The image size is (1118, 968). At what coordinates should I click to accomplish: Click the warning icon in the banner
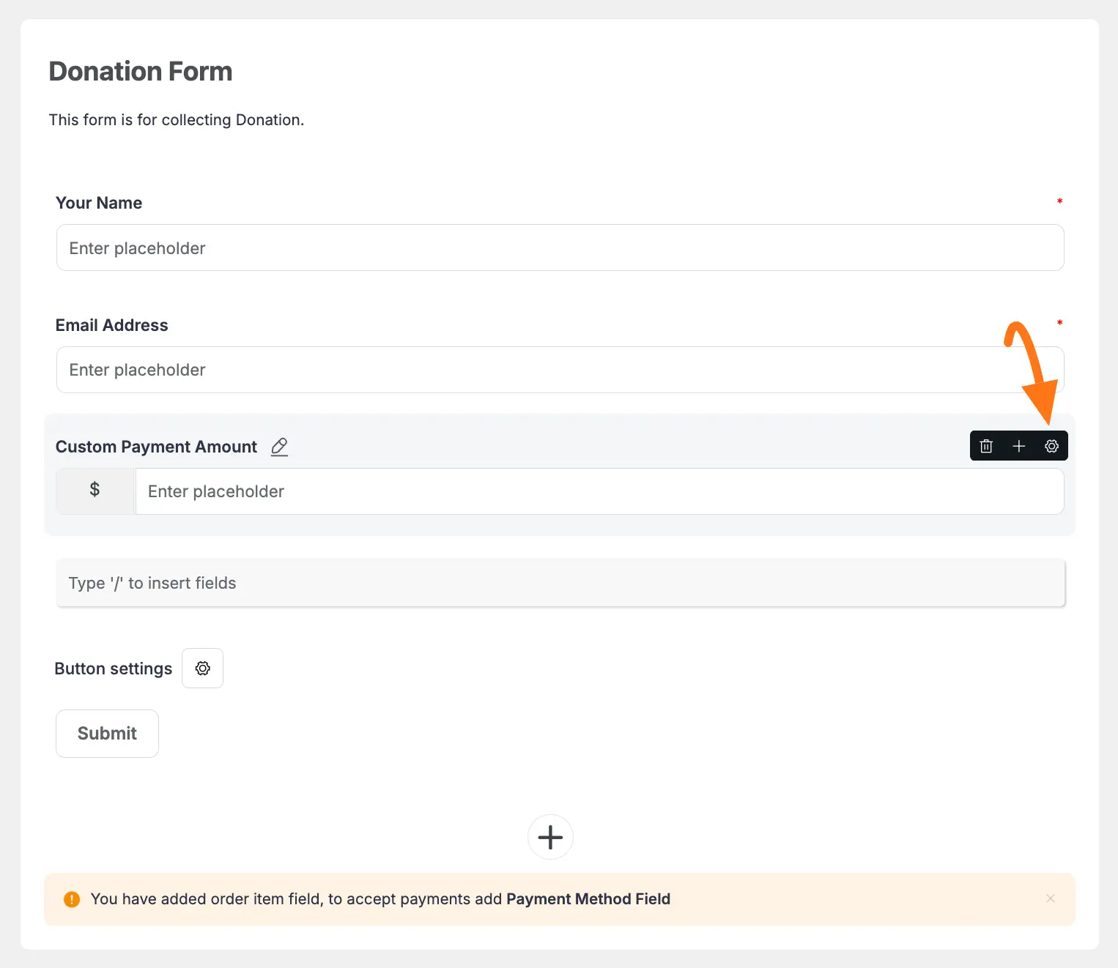pyautogui.click(x=72, y=899)
